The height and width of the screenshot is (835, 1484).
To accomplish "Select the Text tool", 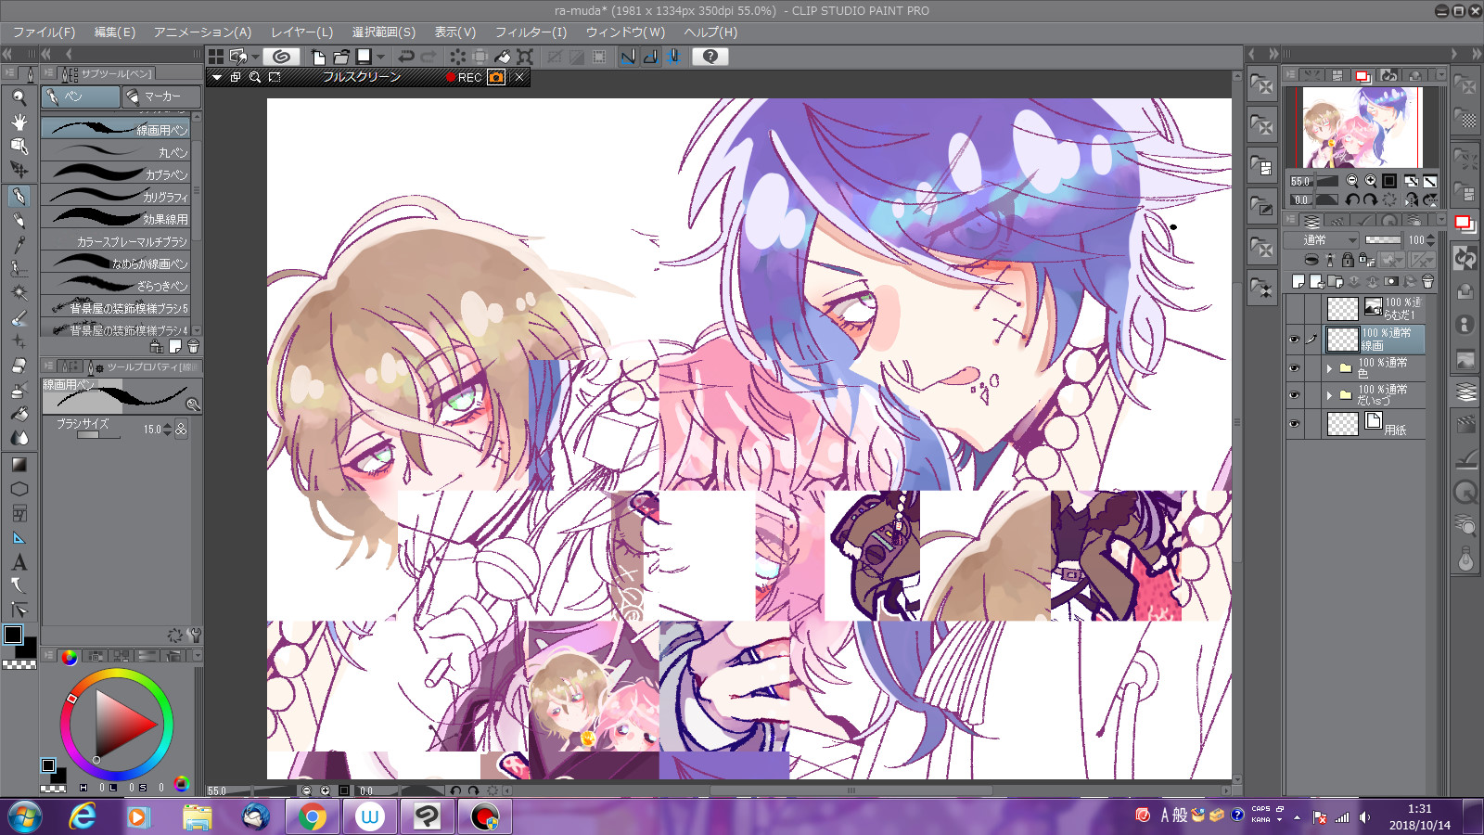I will click(x=19, y=562).
